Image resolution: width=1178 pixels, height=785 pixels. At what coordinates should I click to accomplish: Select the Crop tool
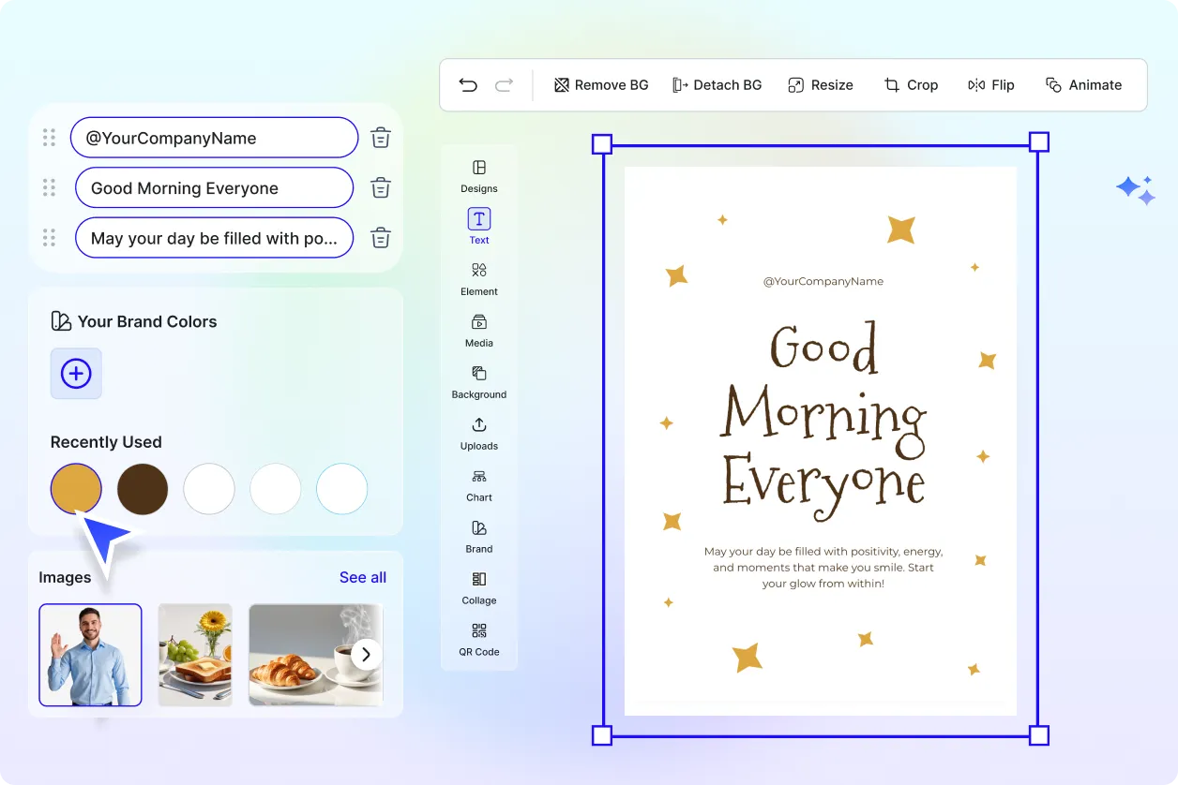pos(911,84)
